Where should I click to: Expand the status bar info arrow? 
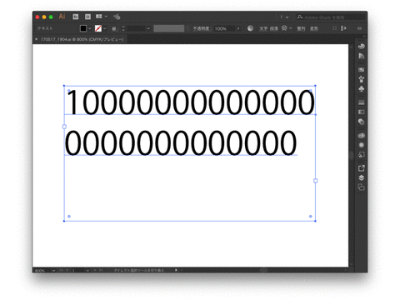point(176,270)
